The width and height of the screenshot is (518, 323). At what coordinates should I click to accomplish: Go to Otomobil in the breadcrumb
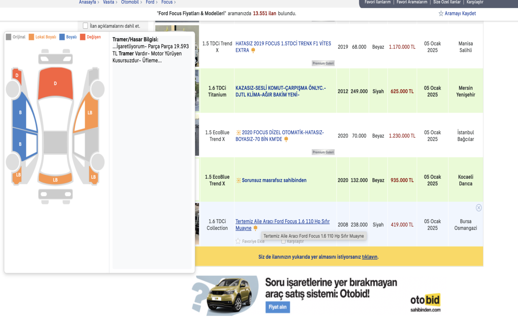click(x=129, y=2)
